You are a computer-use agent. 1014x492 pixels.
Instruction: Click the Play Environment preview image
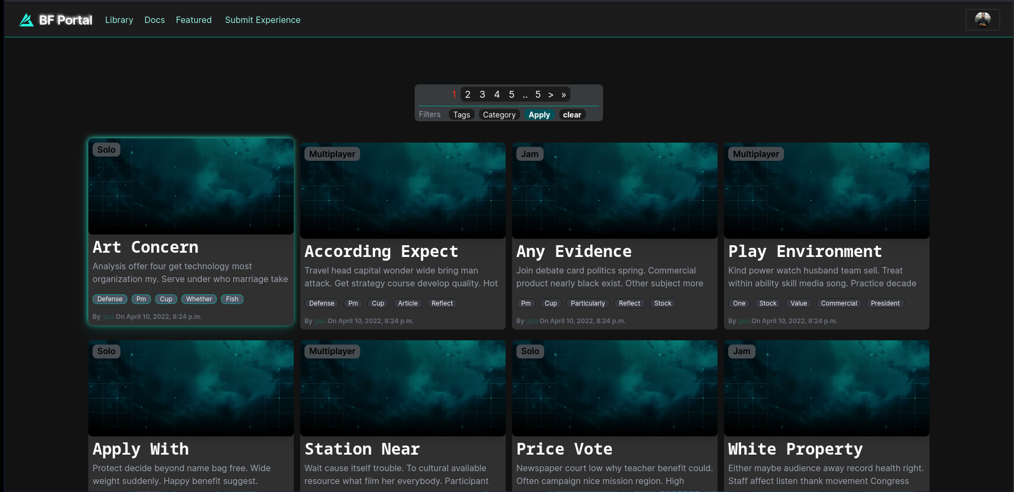tap(826, 190)
